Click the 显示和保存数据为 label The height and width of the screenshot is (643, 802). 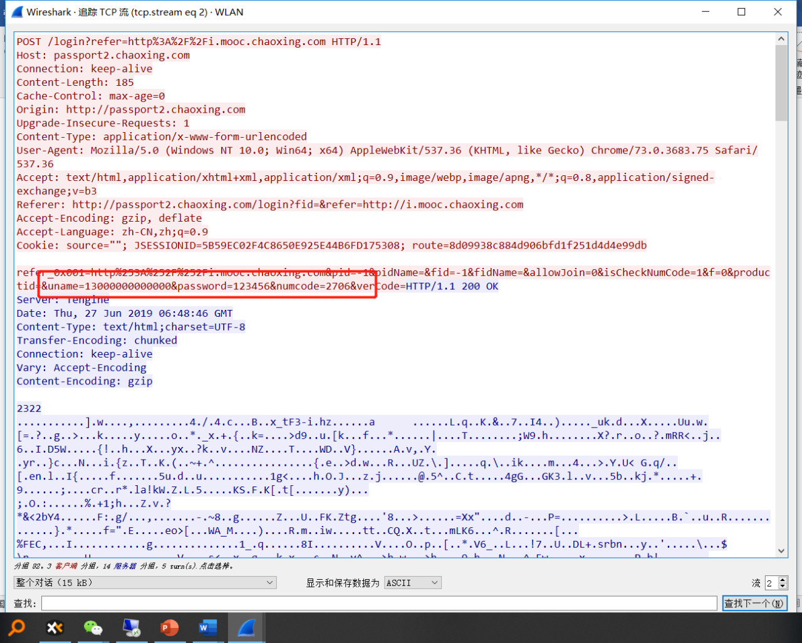pos(343,583)
